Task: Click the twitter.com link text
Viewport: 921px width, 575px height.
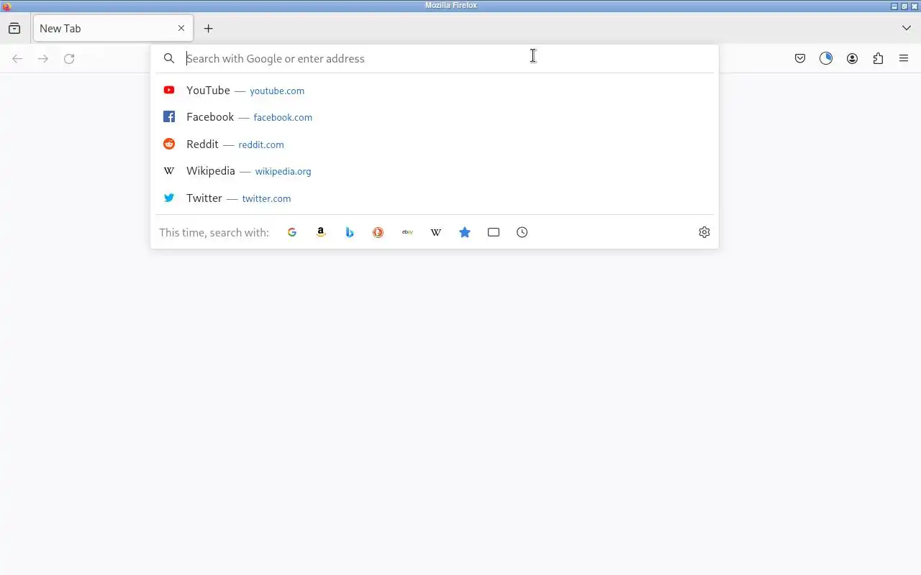Action: 266,199
